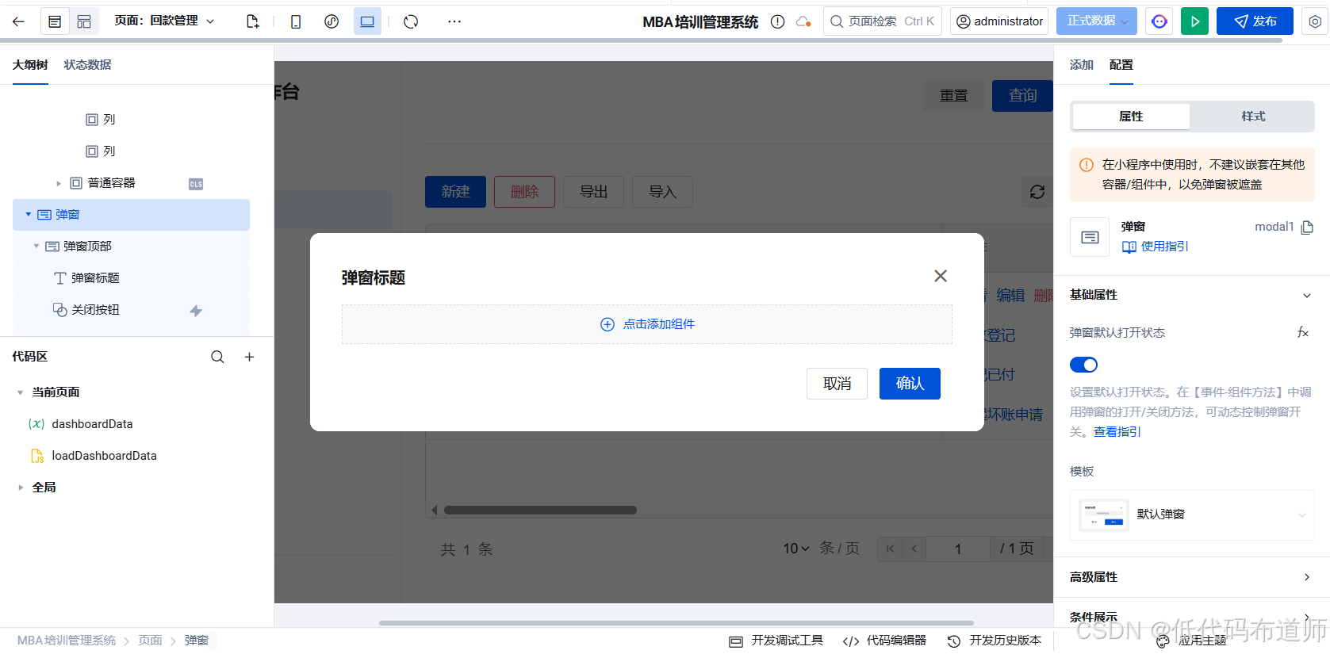This screenshot has height=654, width=1330.
Task: Select the 样式 tab
Action: coord(1253,117)
